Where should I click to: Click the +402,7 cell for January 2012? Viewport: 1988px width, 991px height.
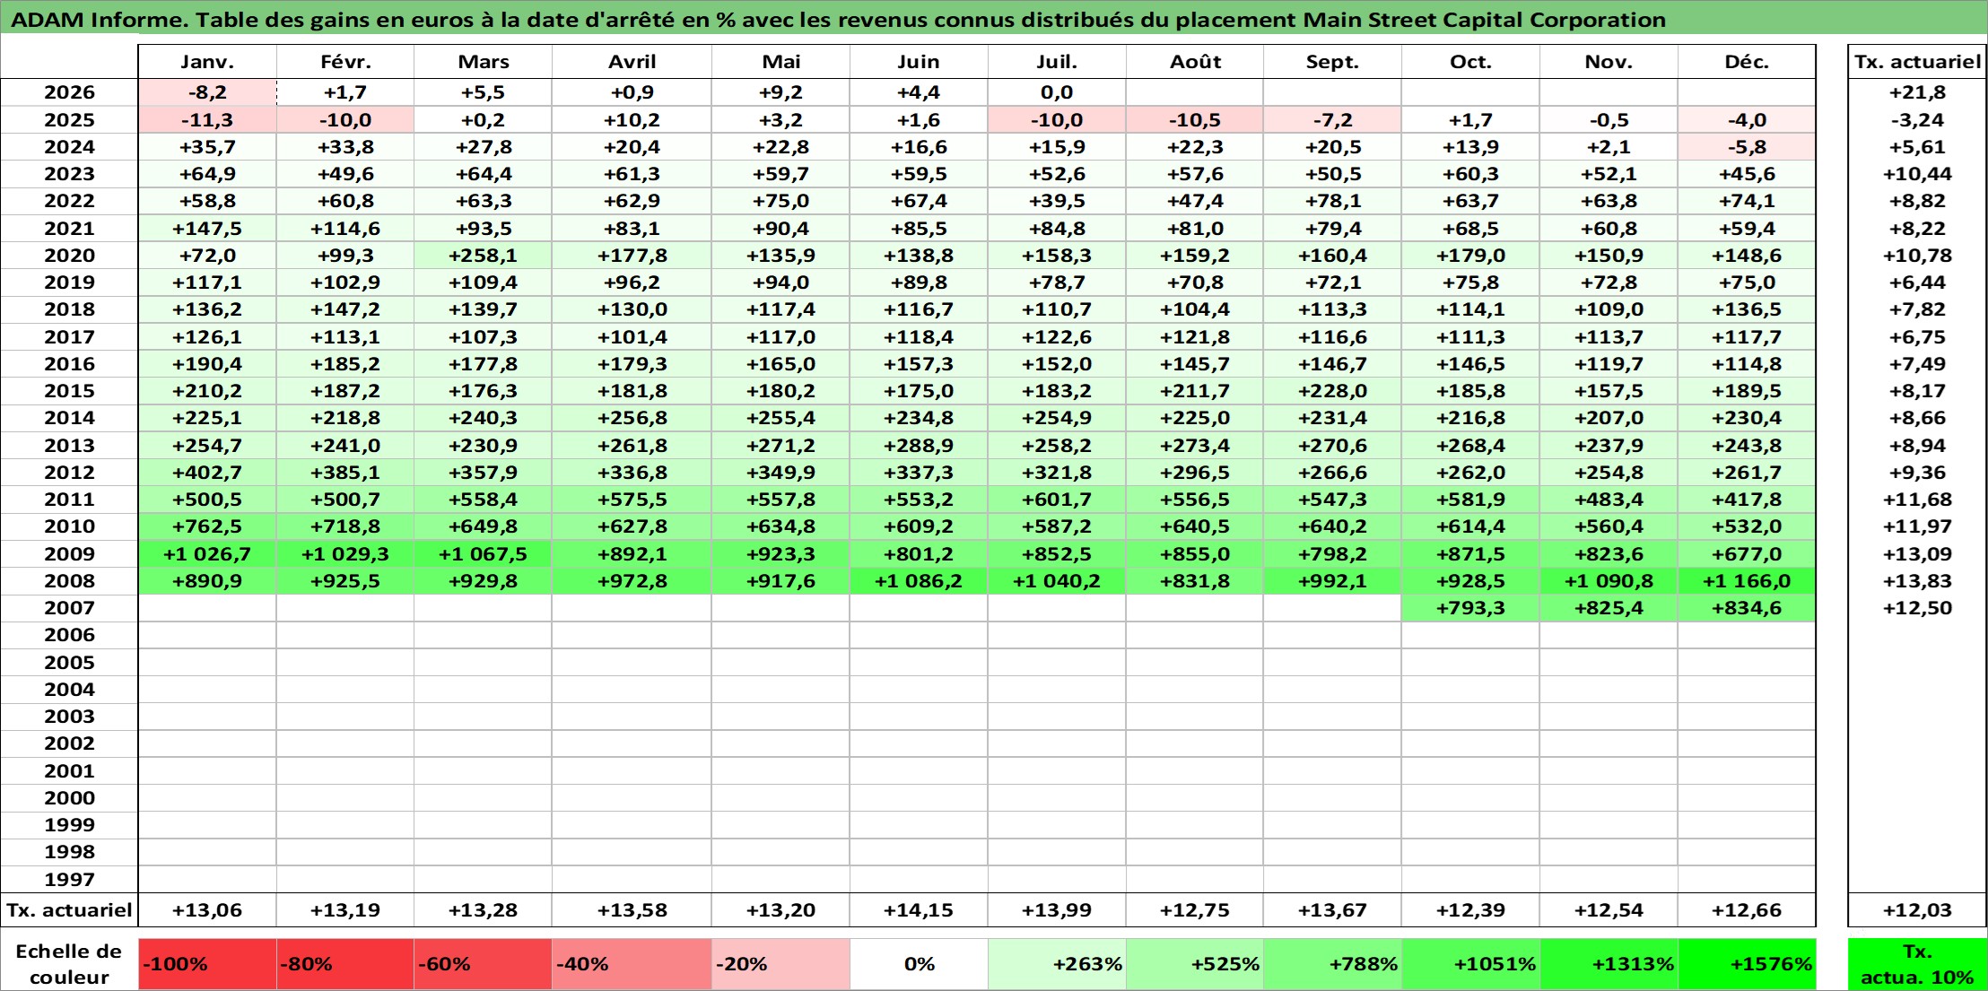coord(207,473)
